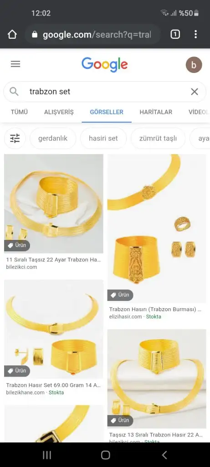This screenshot has width=210, height=467.
Task: Clear the search box with the X
Action: coord(195,91)
